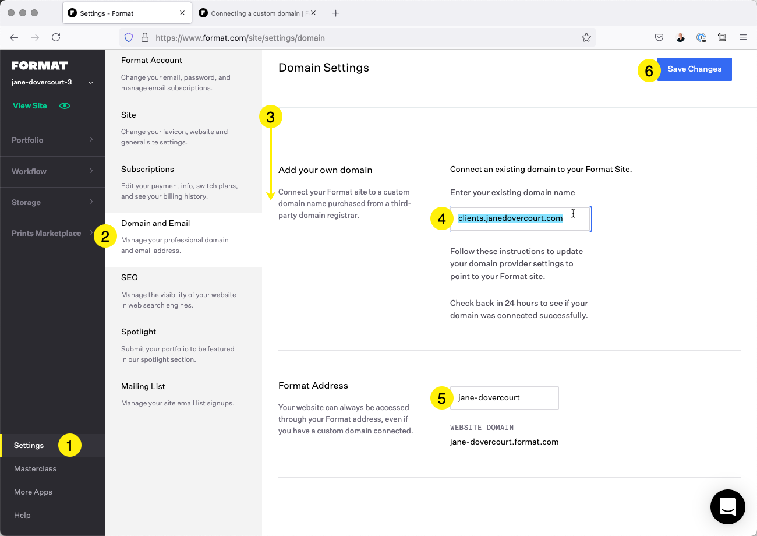The image size is (757, 536).
Task: Expand the jane-dovercourt-3 site dropdown
Action: click(x=90, y=83)
